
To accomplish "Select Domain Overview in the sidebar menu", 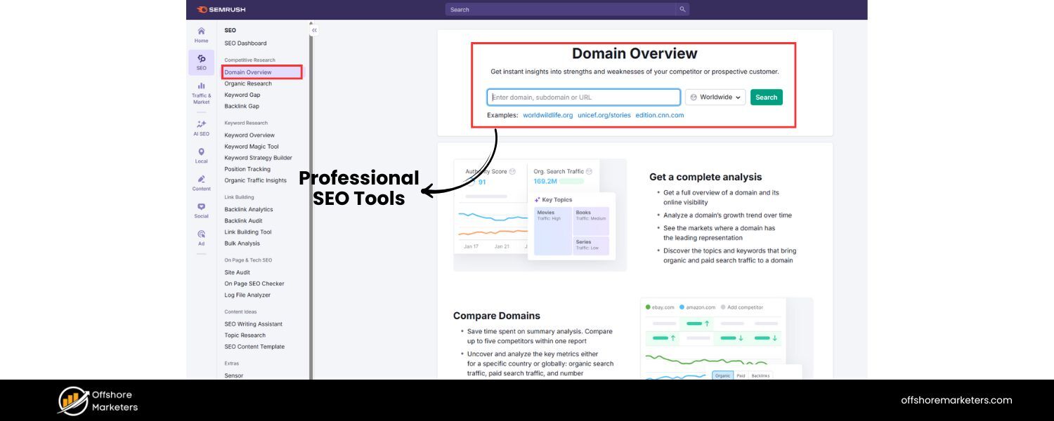I will click(x=247, y=72).
